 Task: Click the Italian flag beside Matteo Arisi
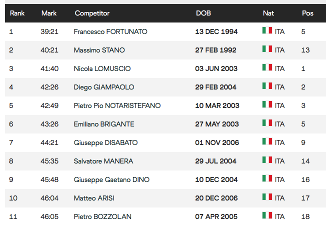267,197
